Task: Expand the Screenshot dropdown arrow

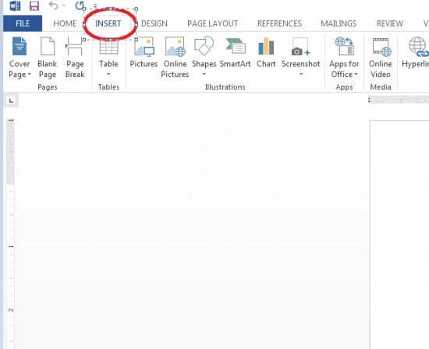Action: click(x=301, y=74)
